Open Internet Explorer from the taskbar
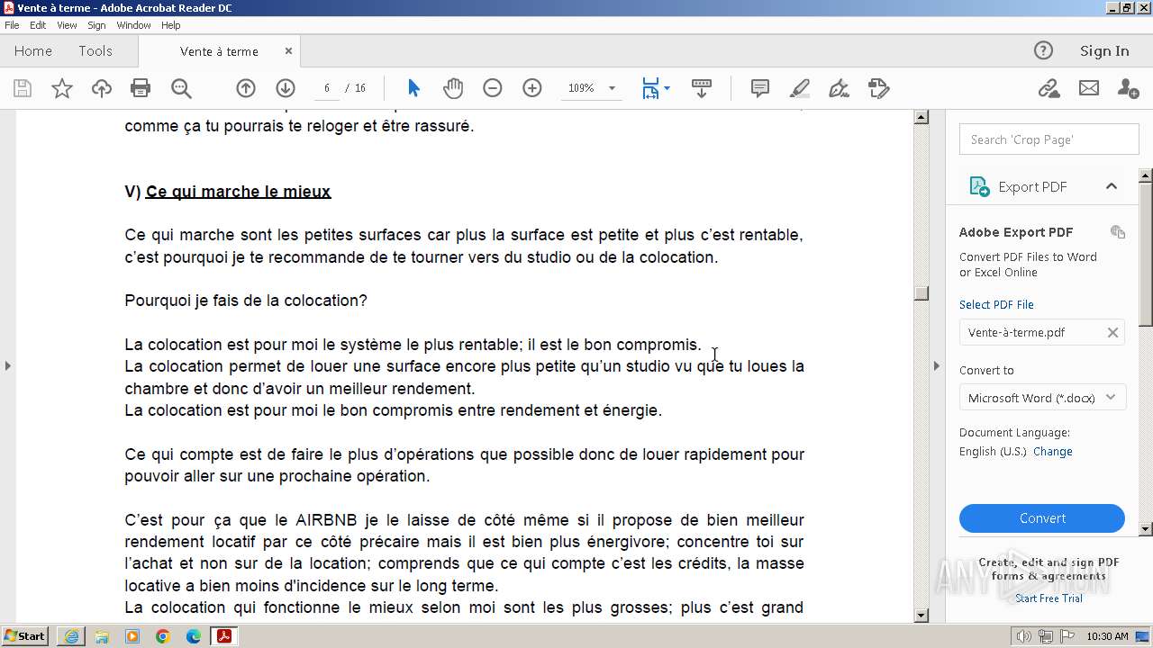 tap(71, 636)
